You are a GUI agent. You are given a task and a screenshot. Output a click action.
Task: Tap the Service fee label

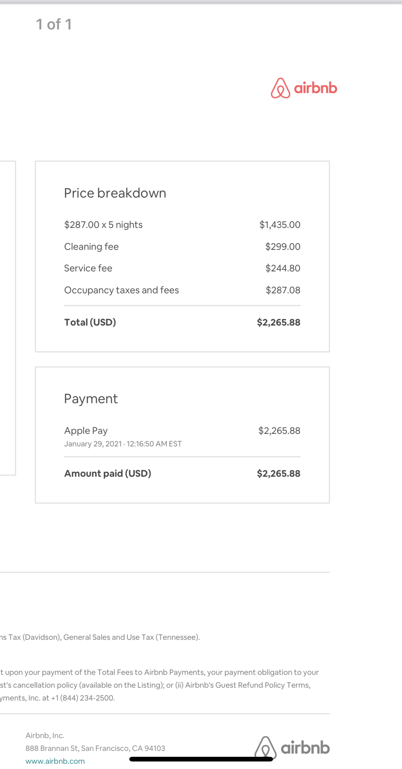(x=88, y=268)
